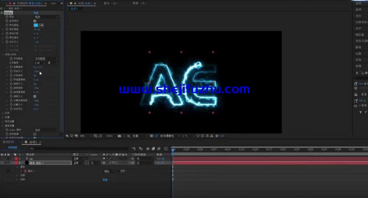368x198 pixels.
Task: Collapse the Masks group under the solid layer
Action: 17,167
